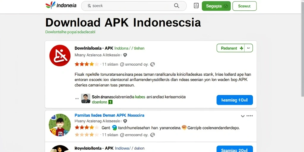Click the Indonesia site logo
Viewport: 304px width, 152px height.
61,5
